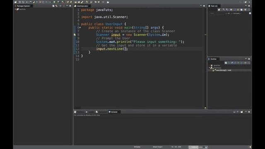Click 'println' on line 10

point(123,42)
